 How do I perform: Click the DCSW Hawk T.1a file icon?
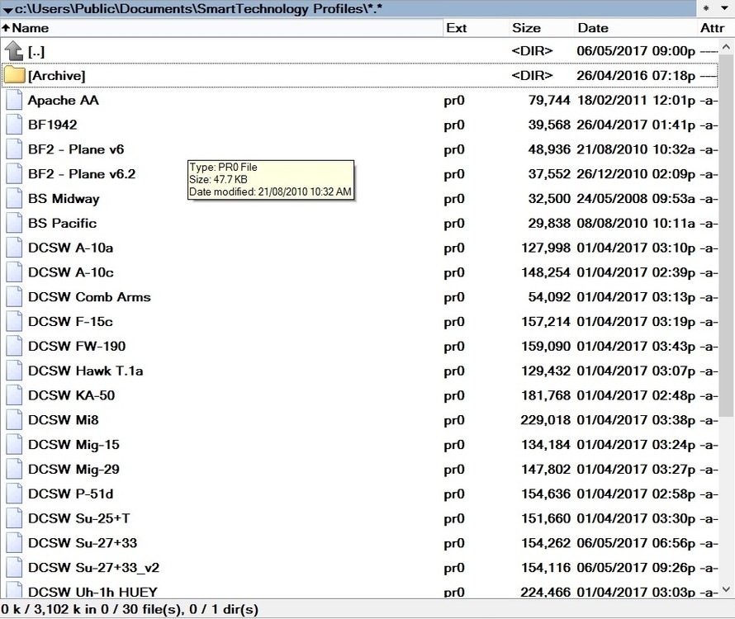click(14, 371)
